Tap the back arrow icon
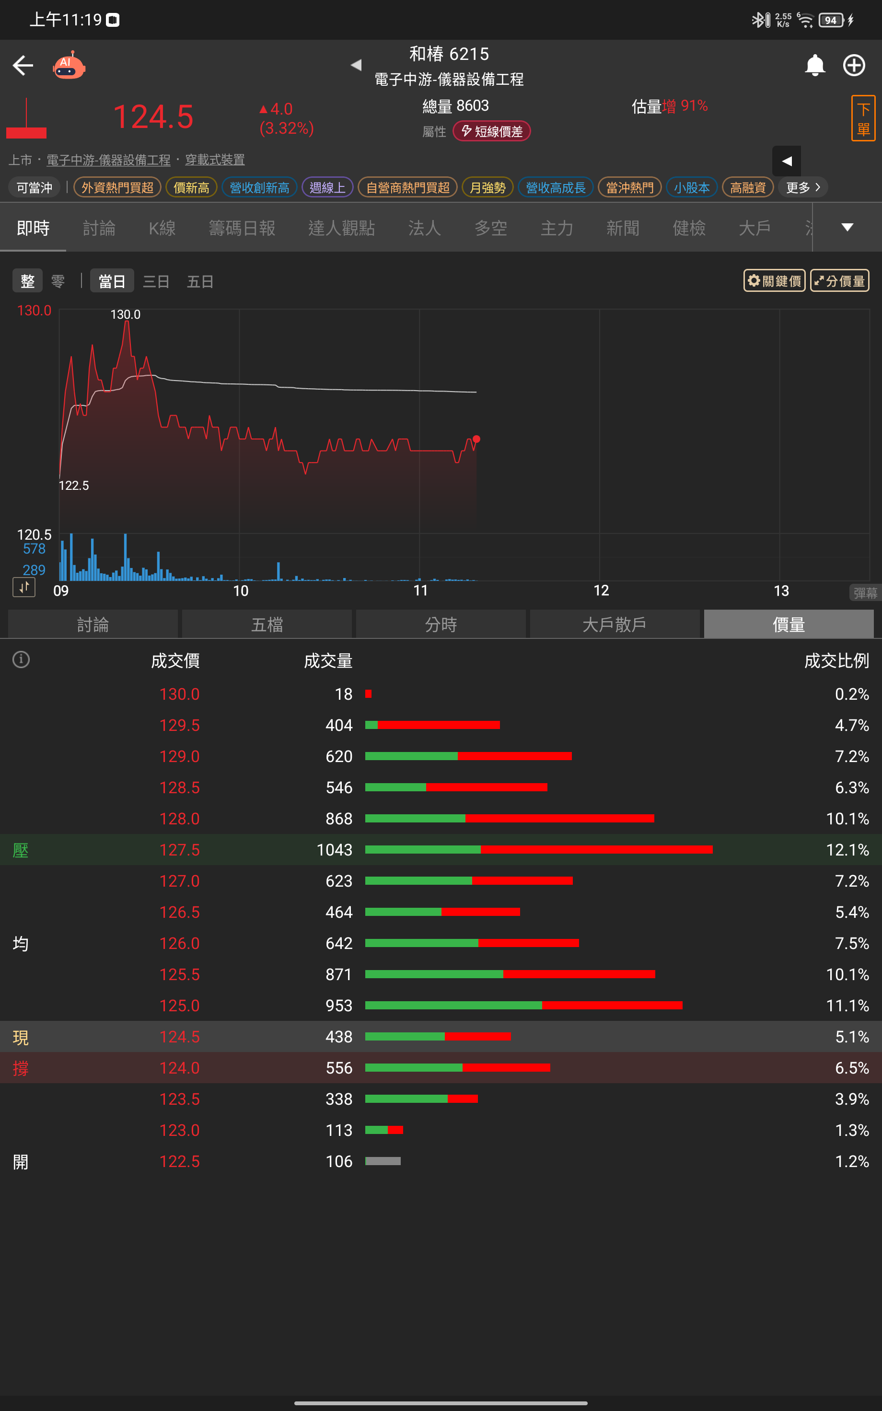The width and height of the screenshot is (882, 1411). point(23,65)
